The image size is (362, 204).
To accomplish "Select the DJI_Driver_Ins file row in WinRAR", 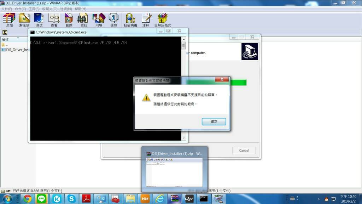I will click(15, 50).
